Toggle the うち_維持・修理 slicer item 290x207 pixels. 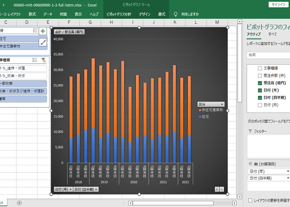[x=23, y=68]
